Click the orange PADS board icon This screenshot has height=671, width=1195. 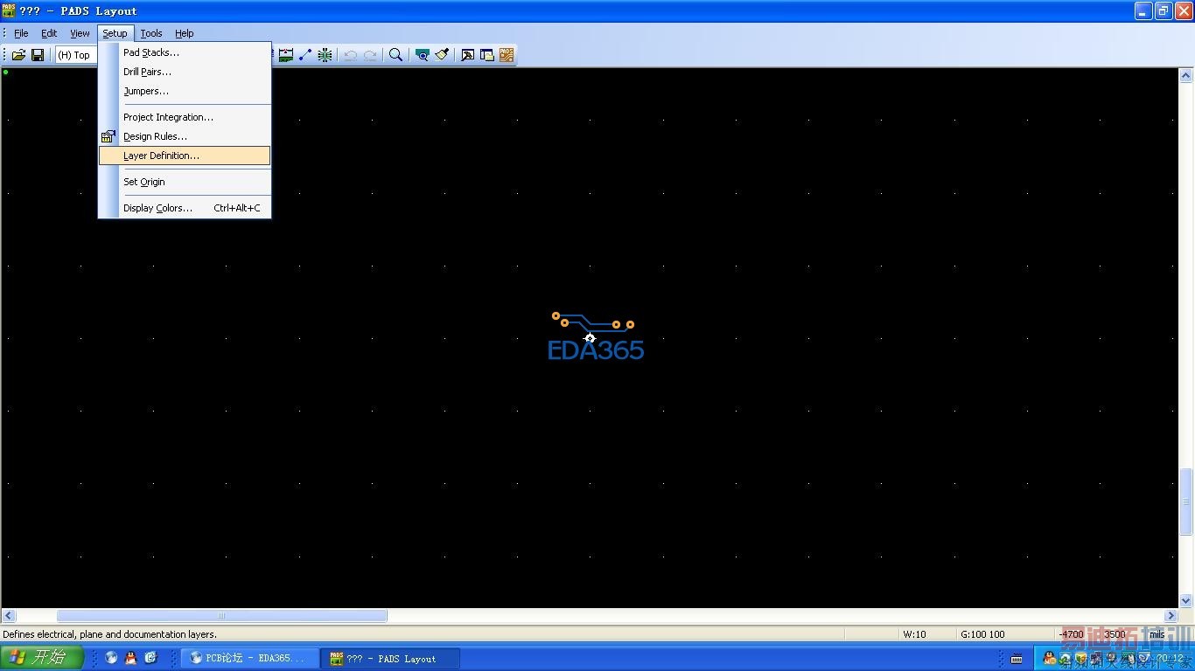[507, 55]
